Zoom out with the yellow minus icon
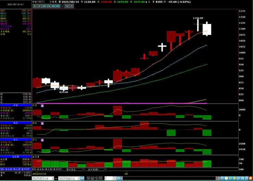This screenshot has height=181, width=253. (x=230, y=178)
